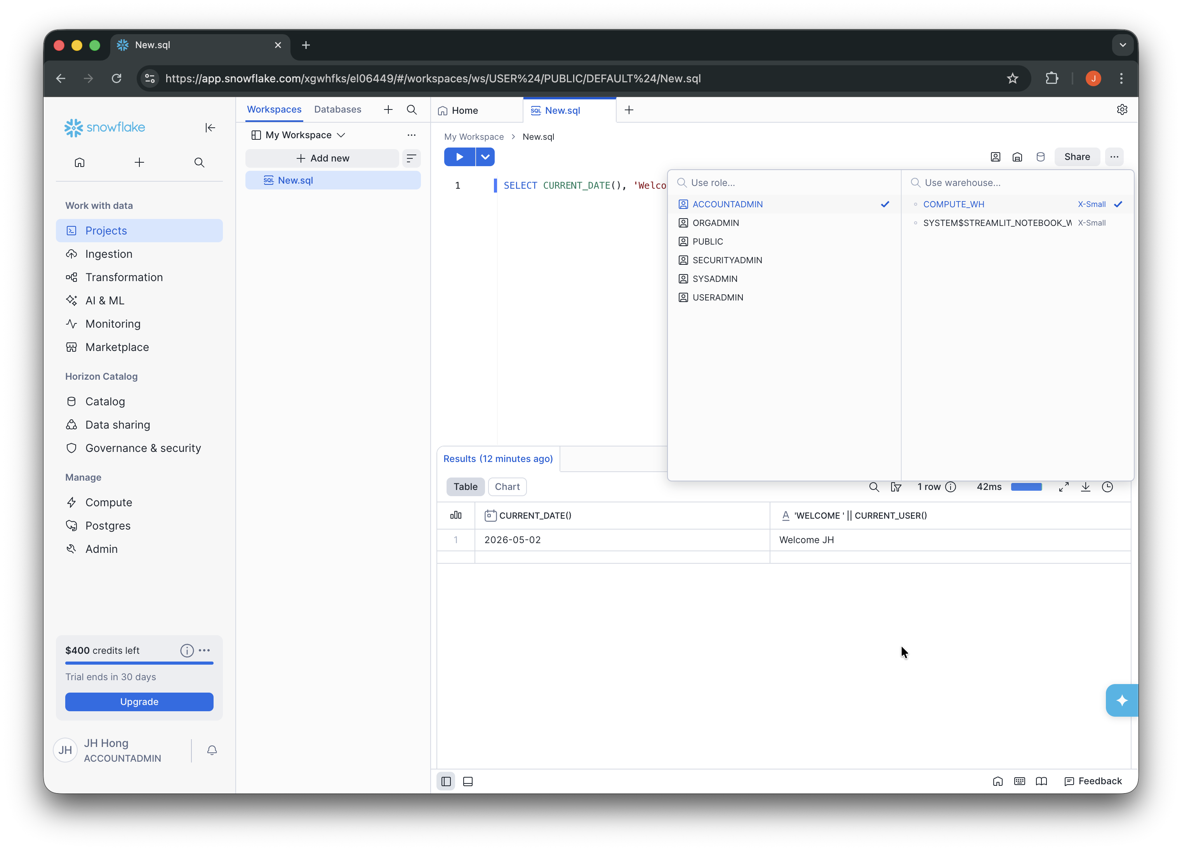Focus the Use warehouse search field
1182x851 pixels.
pyautogui.click(x=1017, y=183)
